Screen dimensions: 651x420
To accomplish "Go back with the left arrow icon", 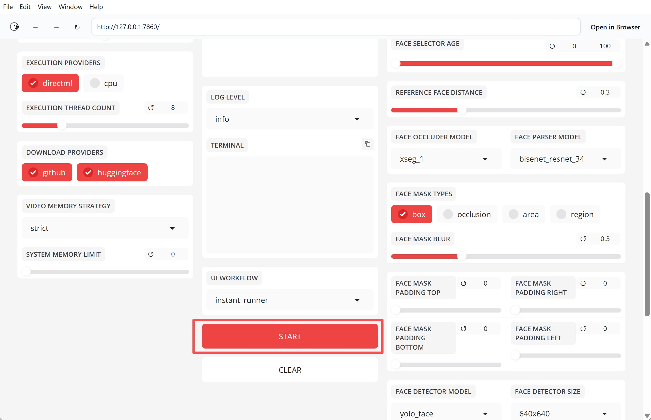I will (x=35, y=27).
